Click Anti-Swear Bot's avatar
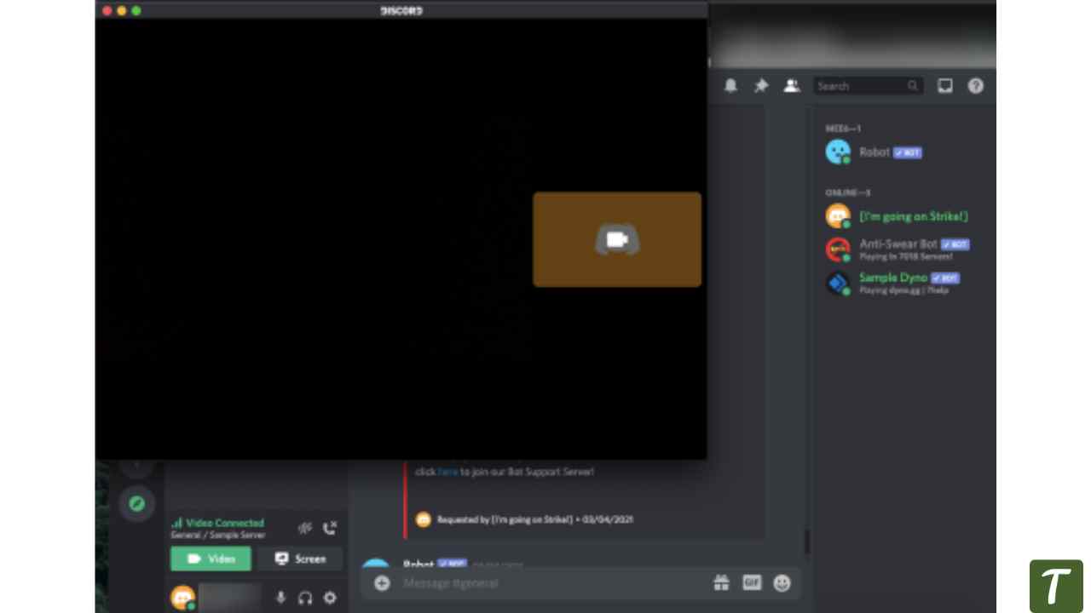The height and width of the screenshot is (613, 1091). point(838,249)
